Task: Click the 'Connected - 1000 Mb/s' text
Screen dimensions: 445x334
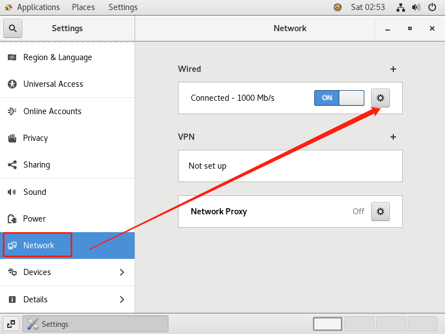Action: click(x=233, y=98)
